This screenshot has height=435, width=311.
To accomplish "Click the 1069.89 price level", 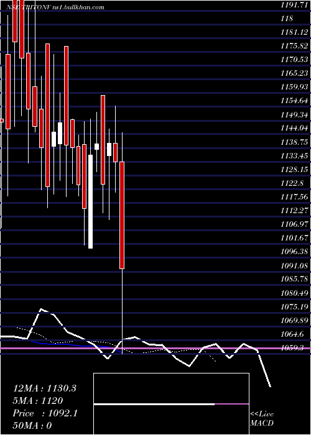I will (x=294, y=321).
